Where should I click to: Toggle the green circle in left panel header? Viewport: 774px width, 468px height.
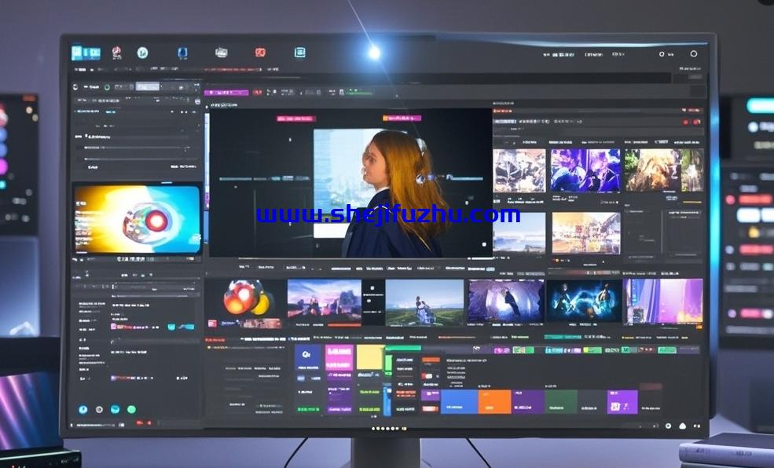point(107,87)
